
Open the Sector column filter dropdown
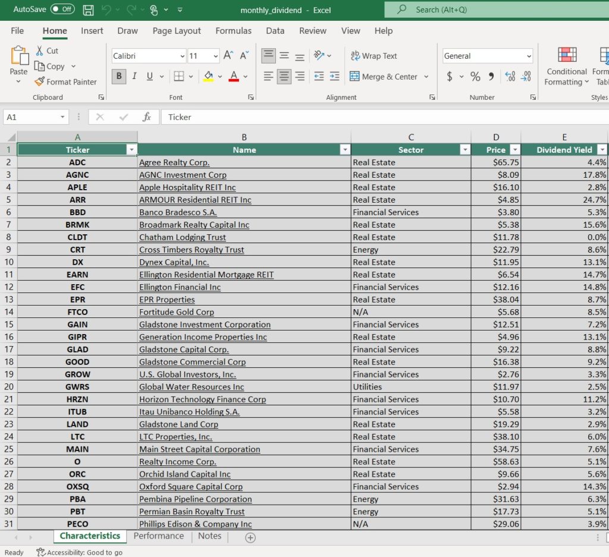point(464,150)
